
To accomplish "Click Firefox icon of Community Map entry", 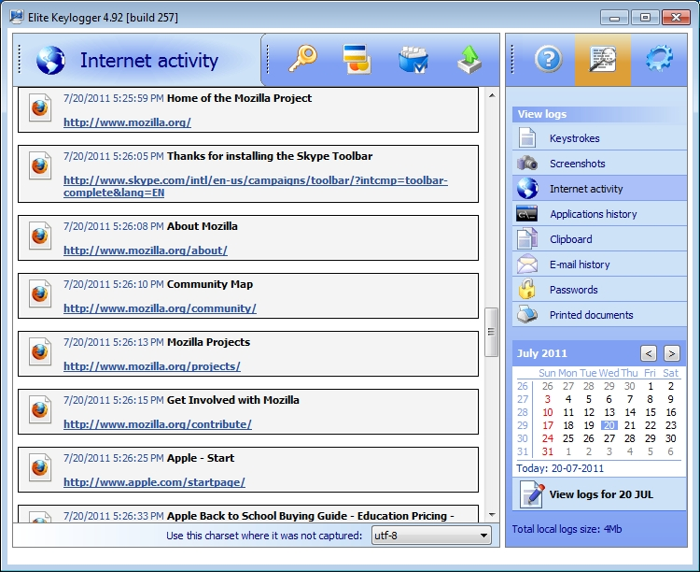I will 40,293.
